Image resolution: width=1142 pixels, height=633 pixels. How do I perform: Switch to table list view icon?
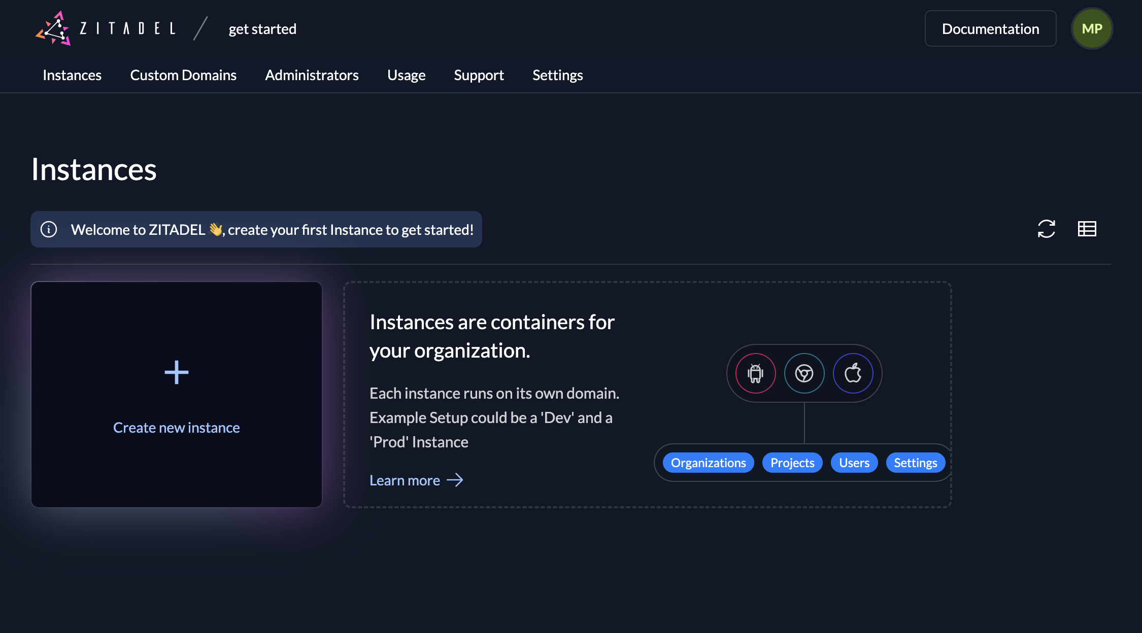click(x=1087, y=229)
